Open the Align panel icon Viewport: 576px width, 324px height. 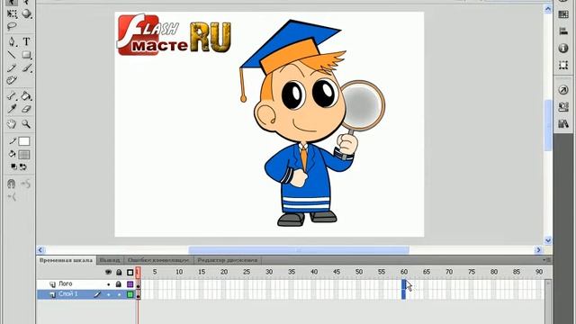[x=563, y=31]
